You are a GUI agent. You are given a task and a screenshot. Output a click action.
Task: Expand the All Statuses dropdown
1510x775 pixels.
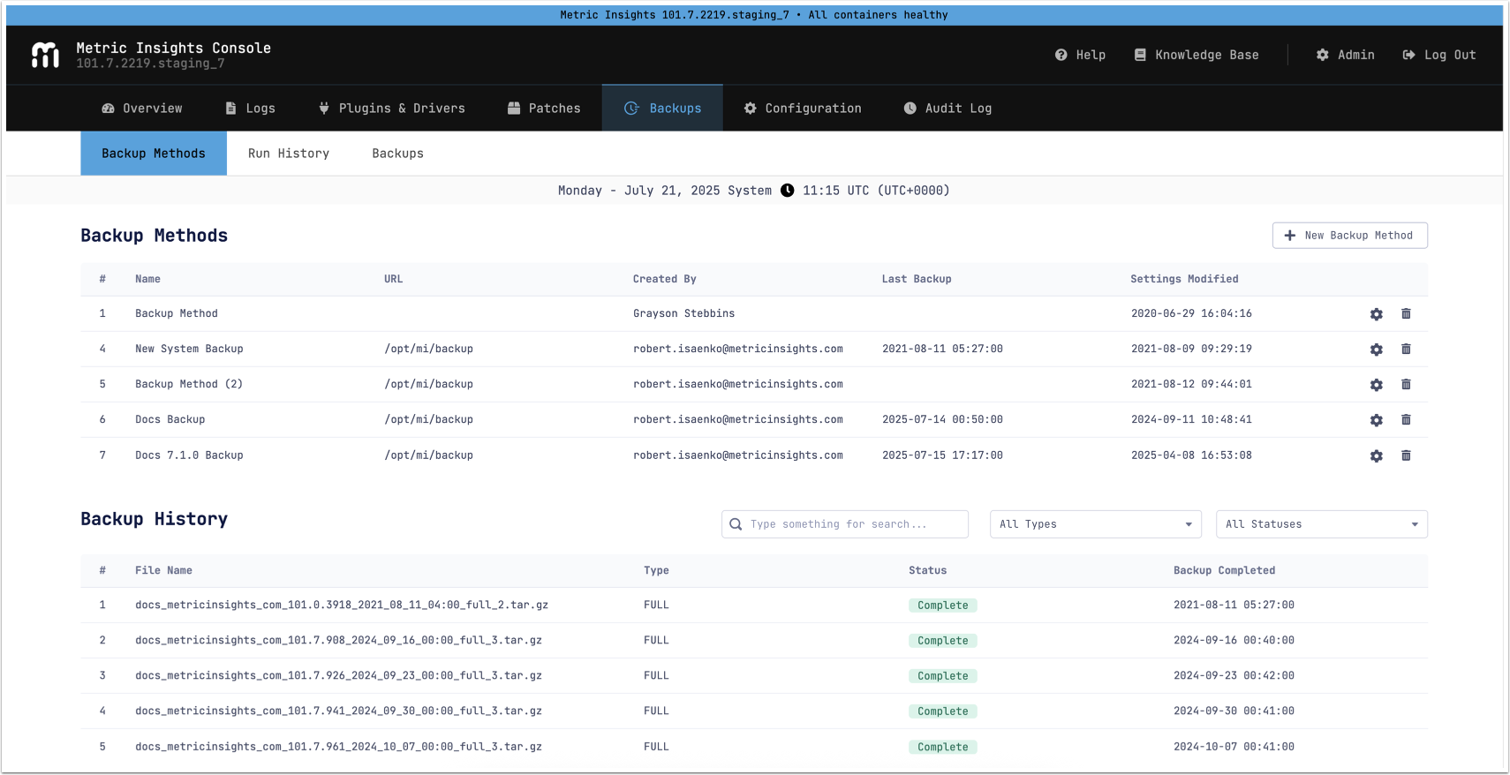click(x=1321, y=524)
